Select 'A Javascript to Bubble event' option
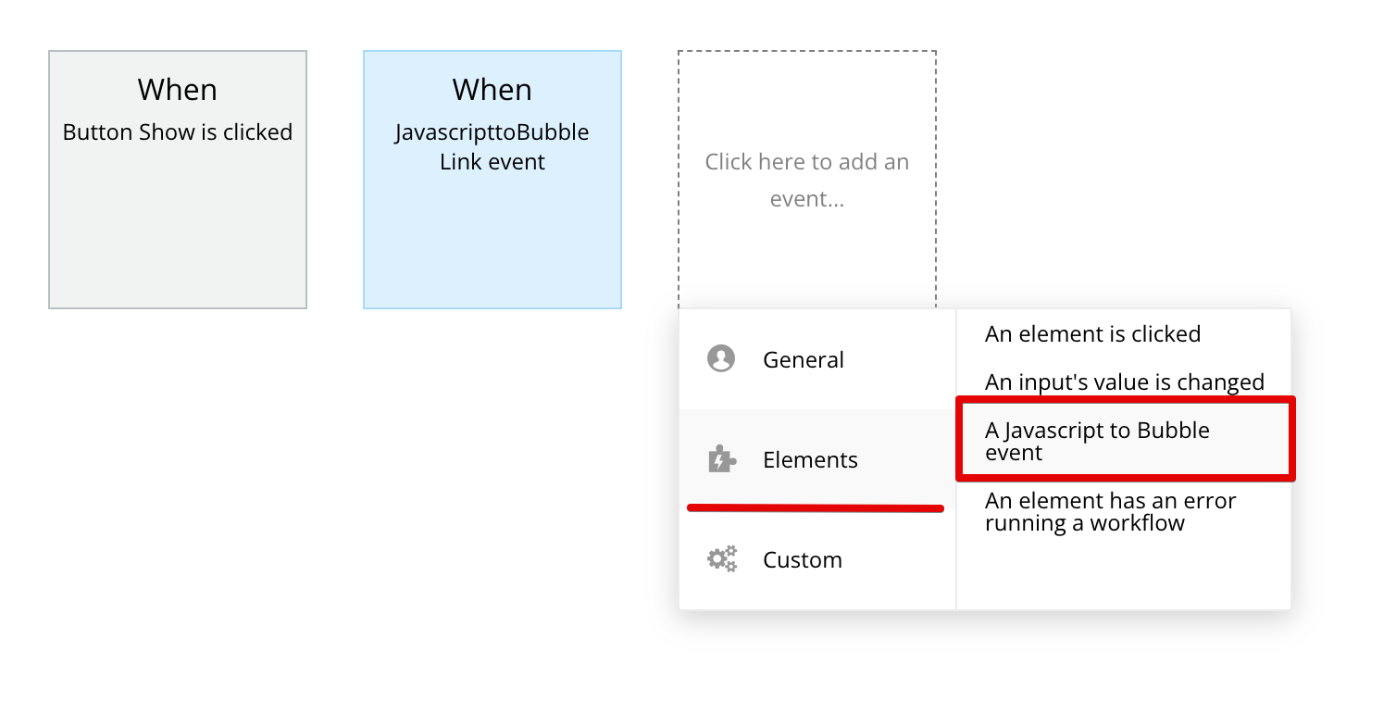 coord(1126,441)
